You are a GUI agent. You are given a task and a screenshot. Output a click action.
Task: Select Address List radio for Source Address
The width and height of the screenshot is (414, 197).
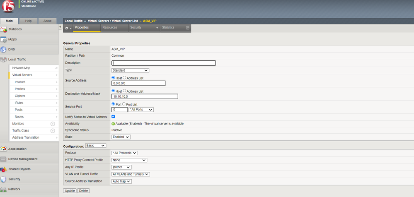point(125,78)
